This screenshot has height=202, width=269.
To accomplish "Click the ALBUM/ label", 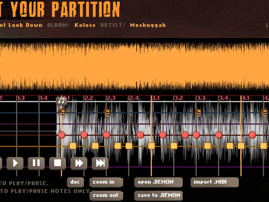I will coord(58,25).
